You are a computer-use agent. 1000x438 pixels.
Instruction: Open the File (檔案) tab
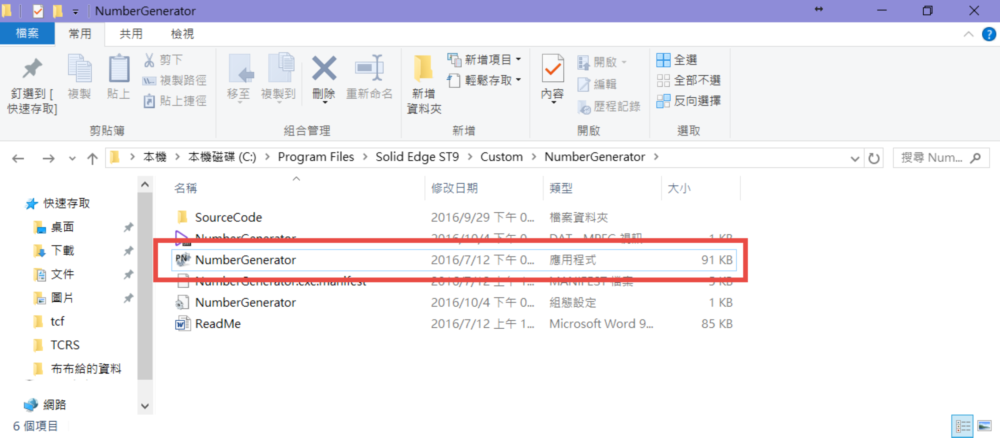pos(27,33)
